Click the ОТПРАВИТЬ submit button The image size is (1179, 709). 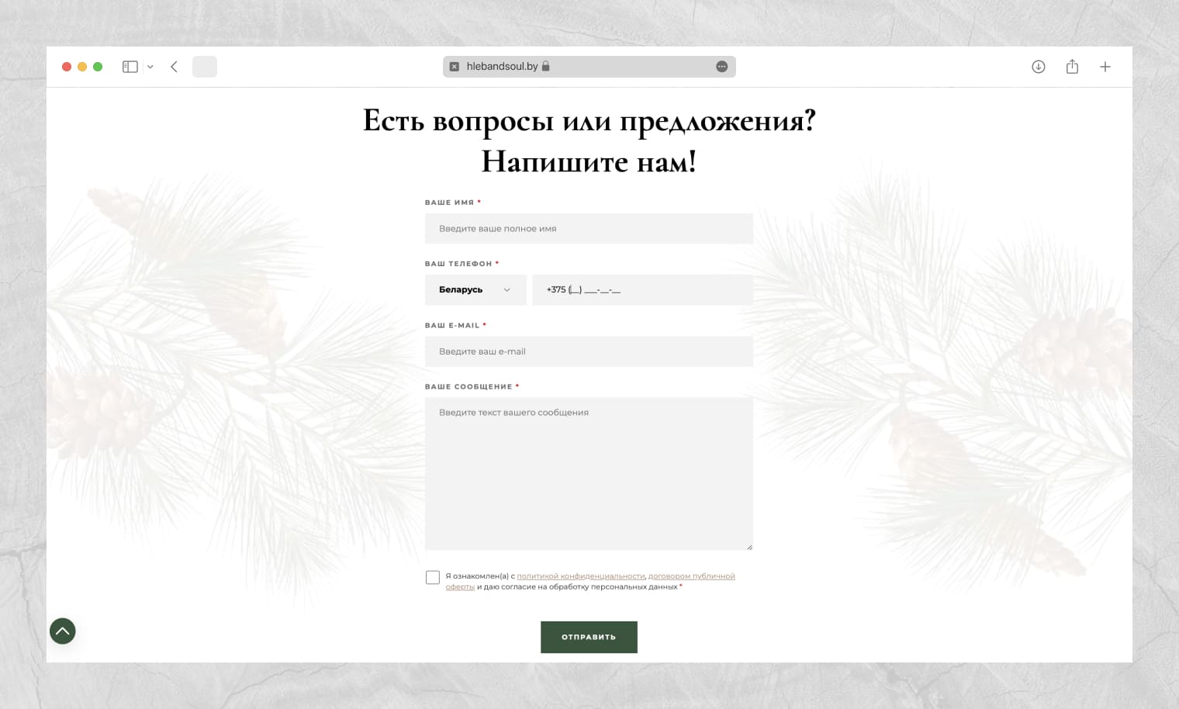point(589,637)
